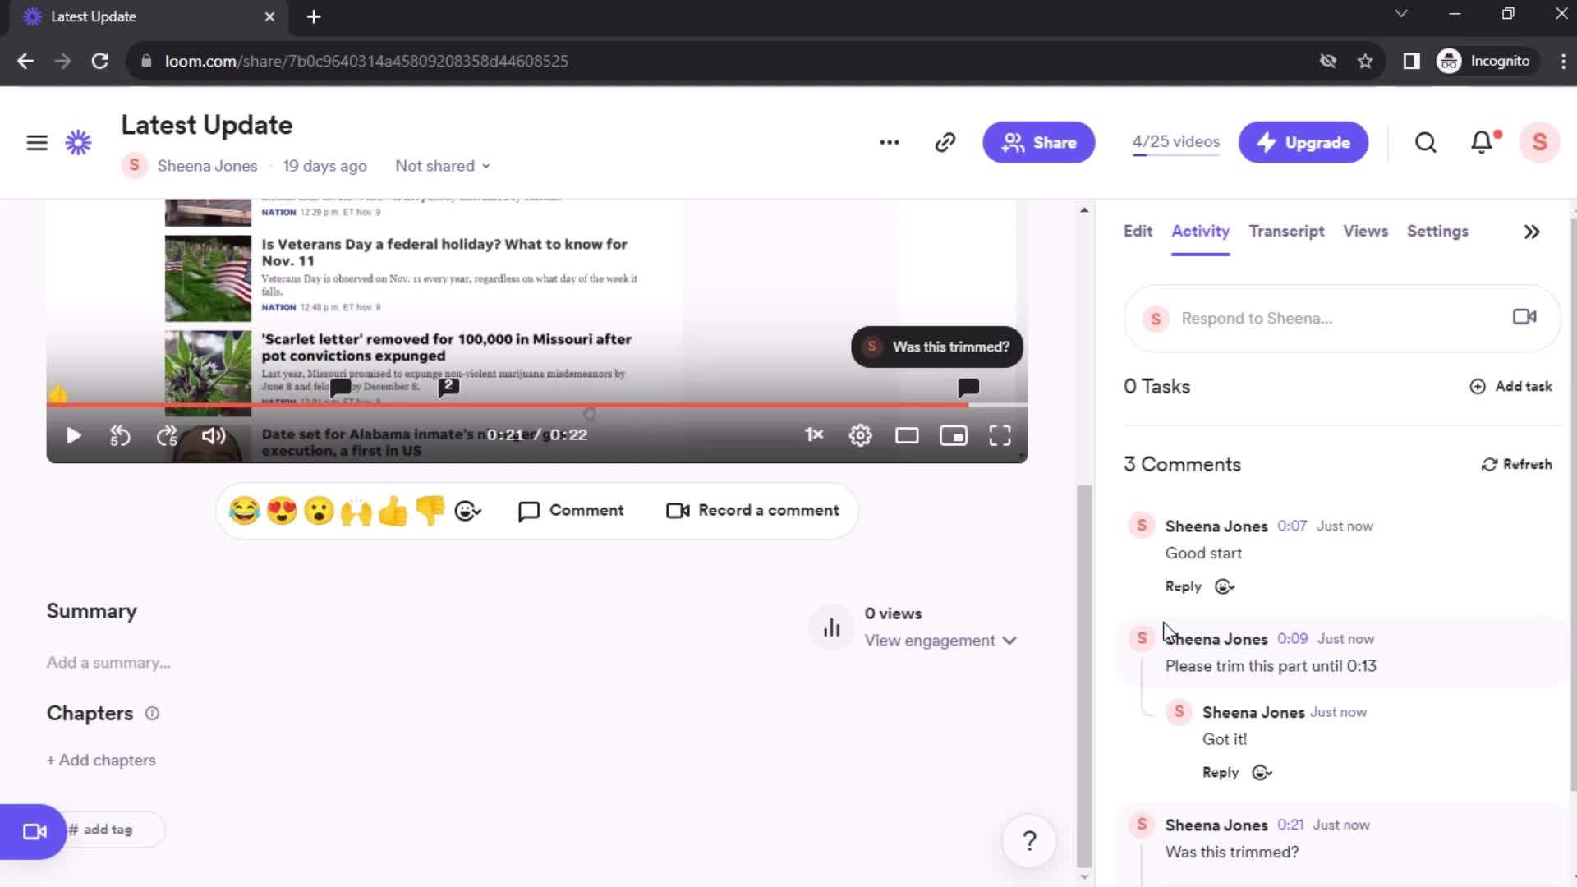The height and width of the screenshot is (887, 1577).
Task: Click the rewind 10 seconds icon
Action: pyautogui.click(x=120, y=434)
